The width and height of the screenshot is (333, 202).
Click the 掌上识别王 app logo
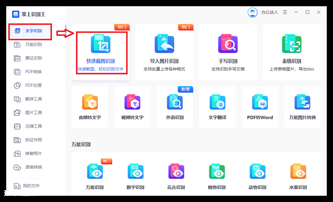pyautogui.click(x=16, y=14)
